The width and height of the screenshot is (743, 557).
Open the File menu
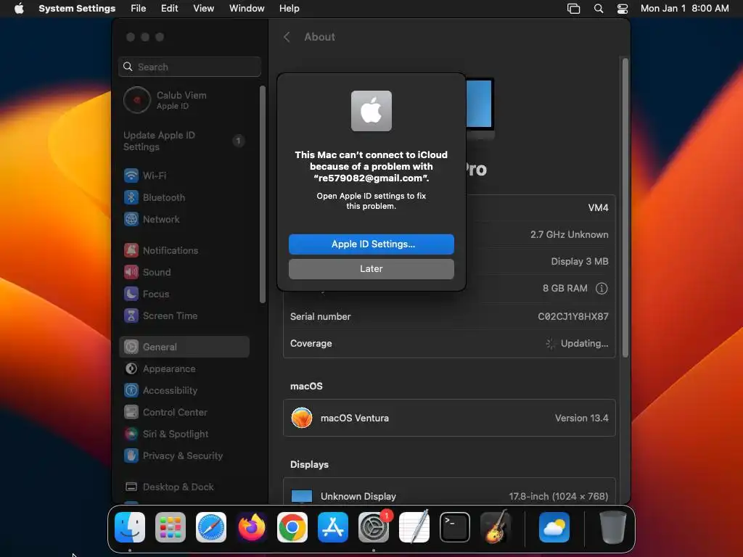coord(139,9)
